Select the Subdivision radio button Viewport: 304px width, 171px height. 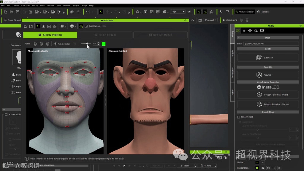point(240,122)
